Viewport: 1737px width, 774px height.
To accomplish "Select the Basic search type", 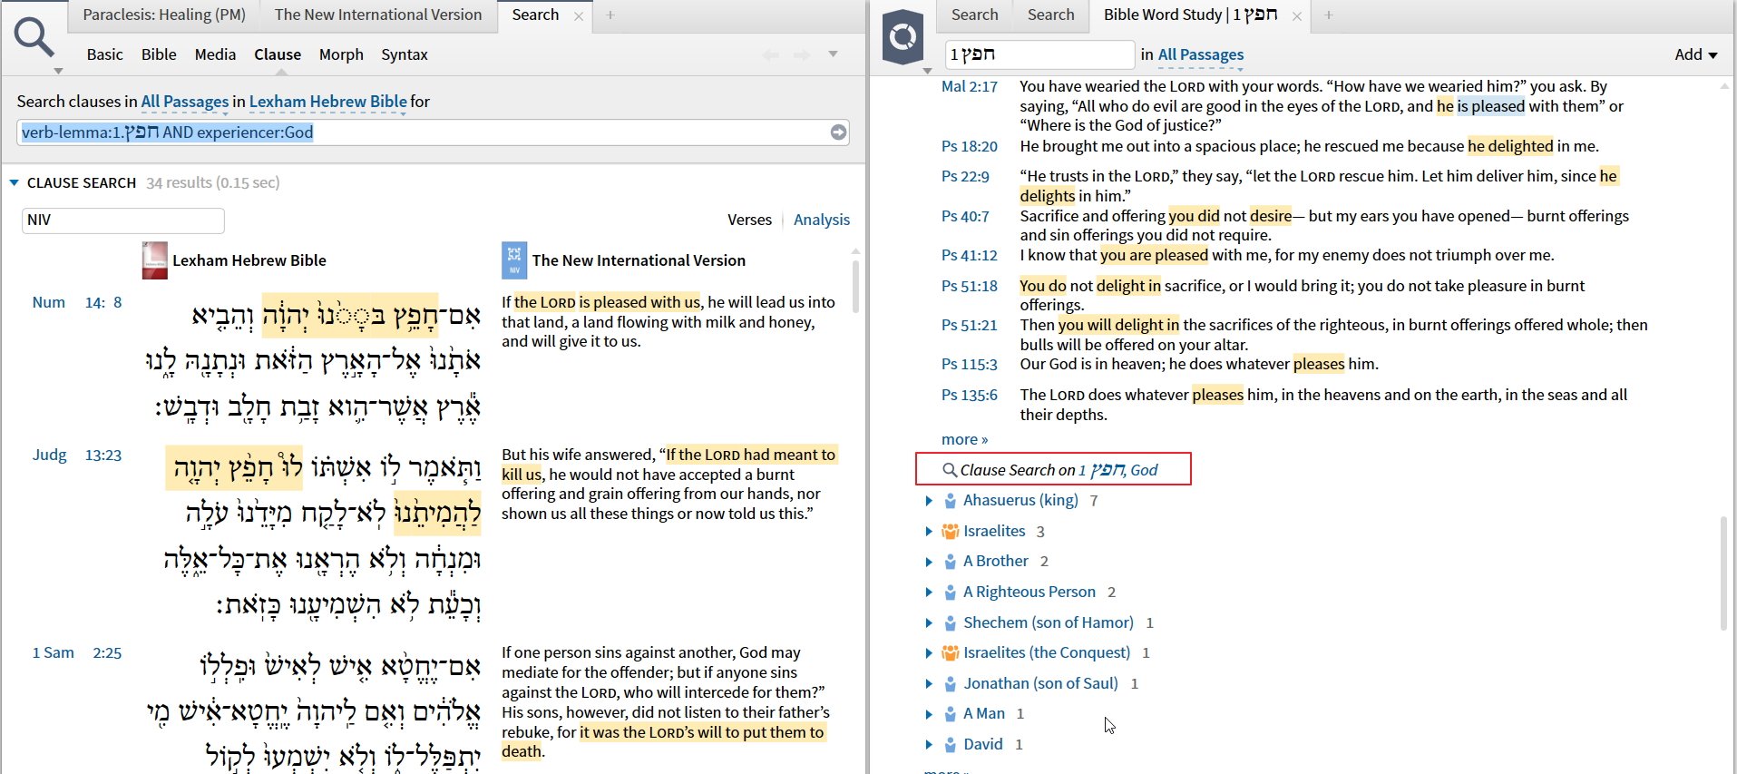I will 104,54.
